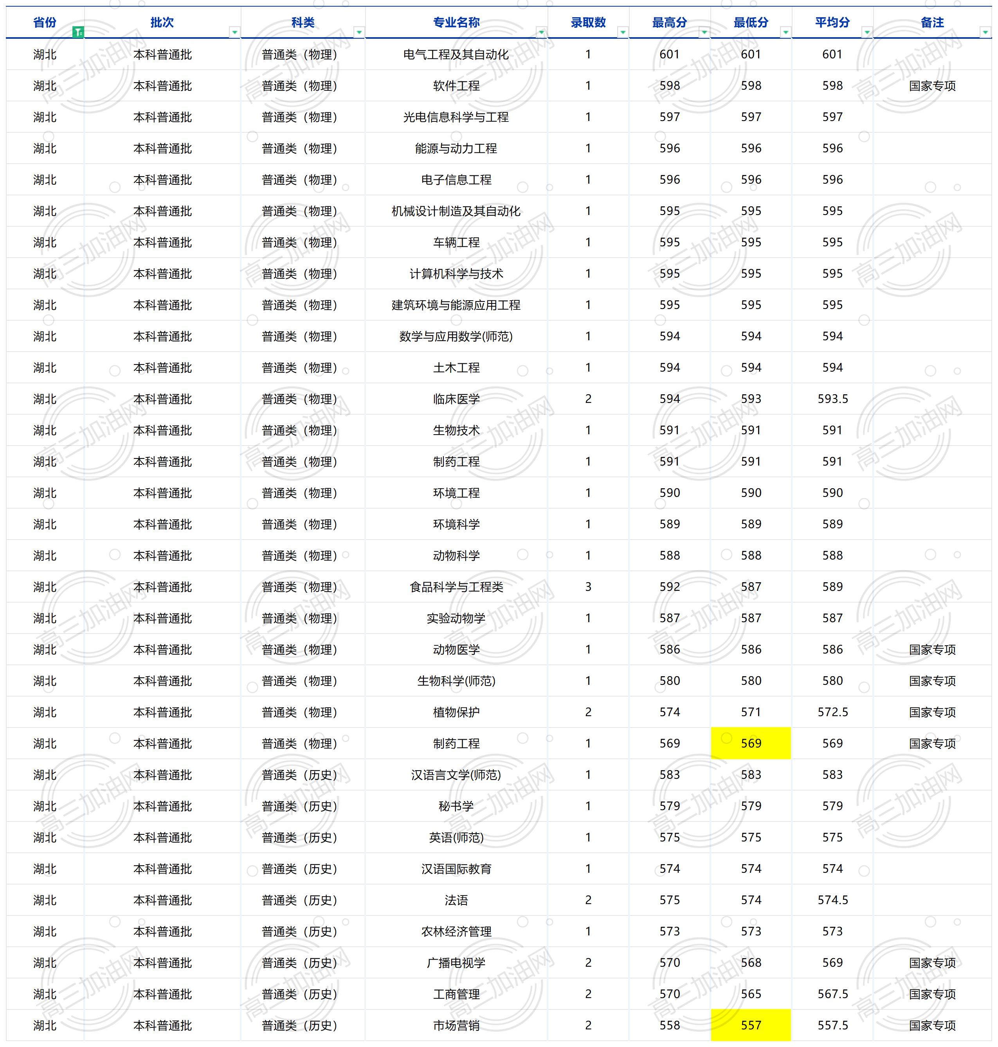Image resolution: width=998 pixels, height=1047 pixels.
Task: Open the 备注 column filter dropdown
Action: click(985, 32)
